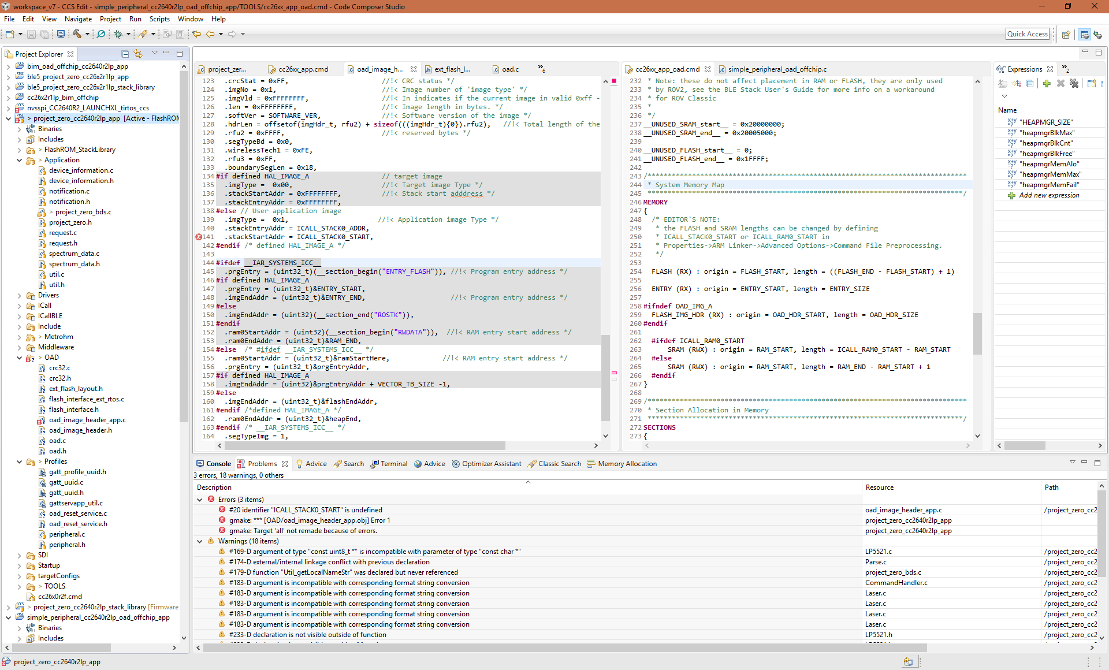Click the Collapse All icon in Project Explorer

125,54
